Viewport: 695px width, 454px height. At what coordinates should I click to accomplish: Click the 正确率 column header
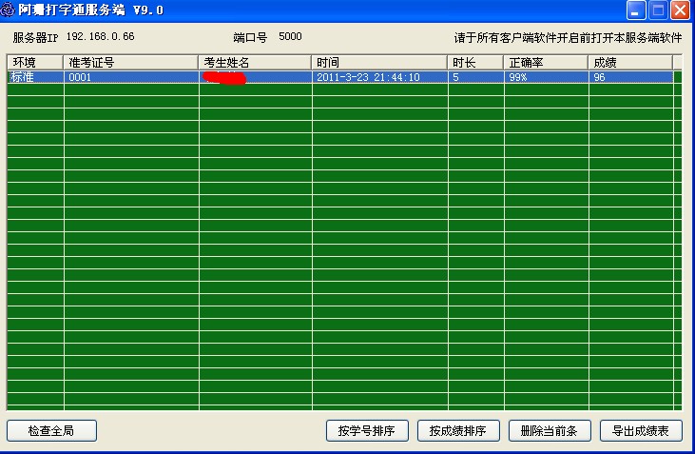(x=546, y=63)
